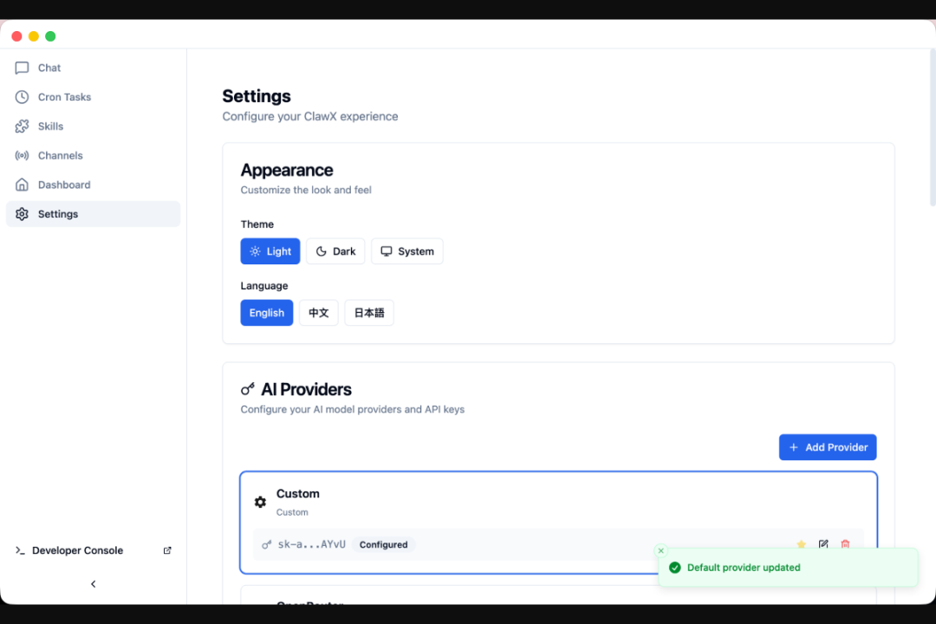
Task: Collapse the sidebar with the left chevron
Action: point(94,584)
